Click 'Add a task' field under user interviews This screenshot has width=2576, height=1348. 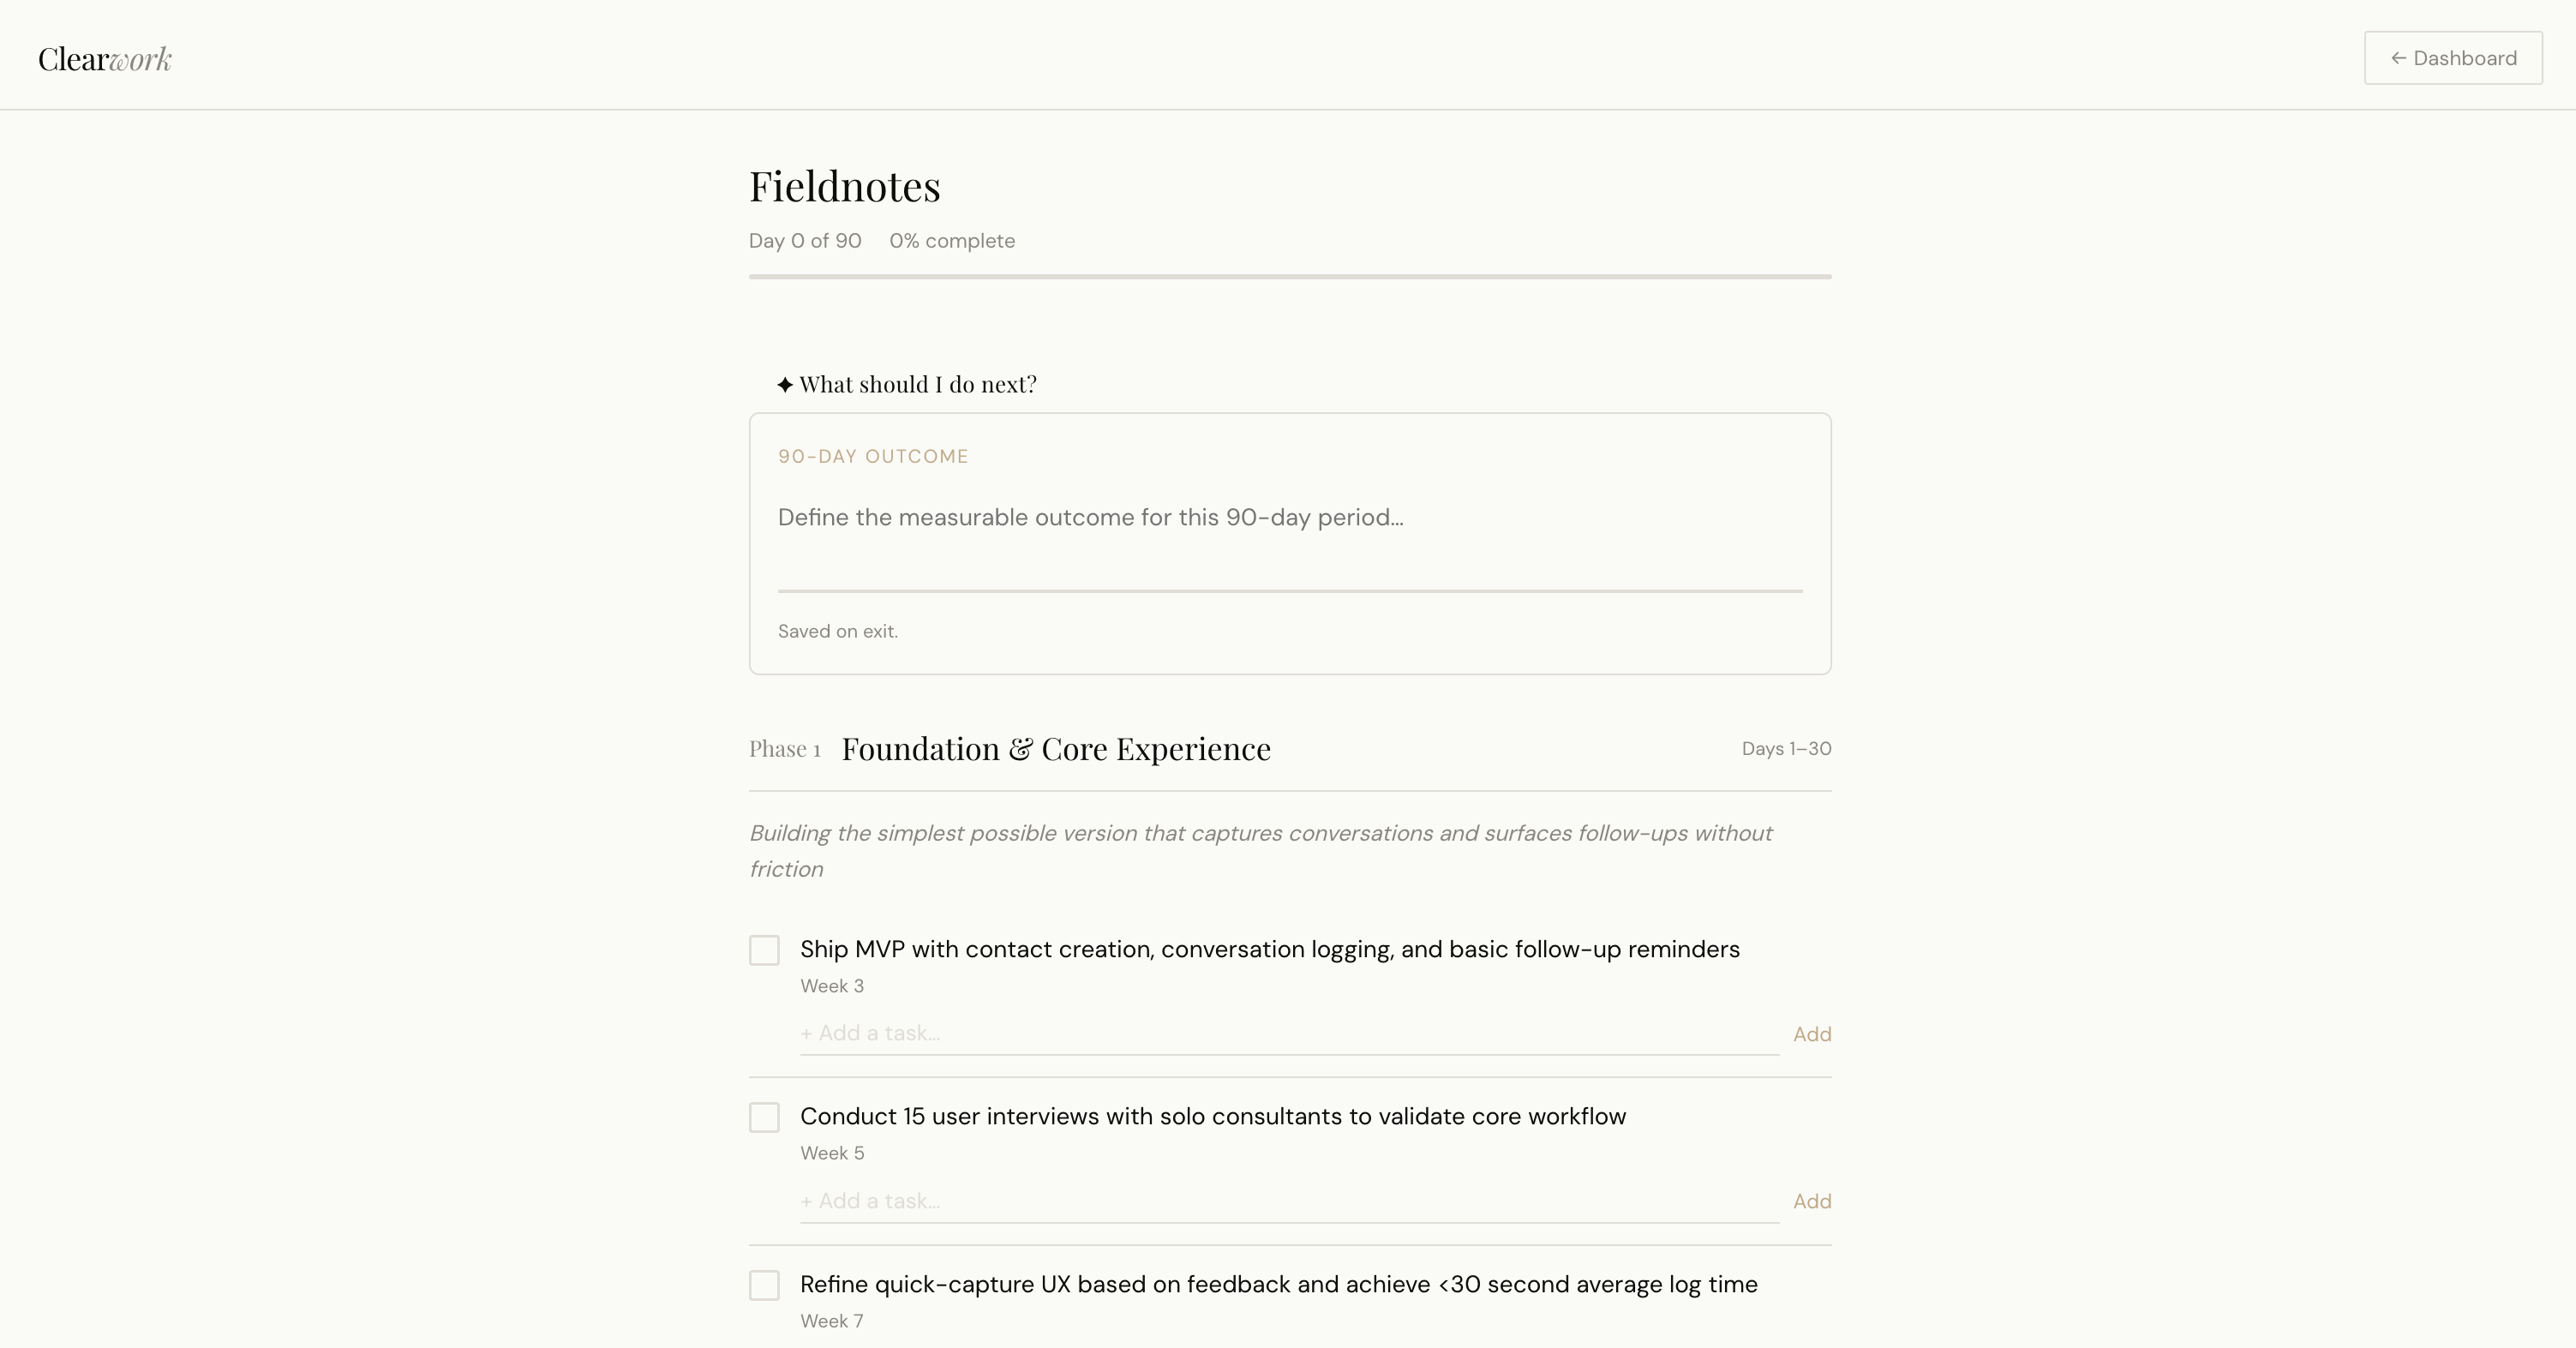[1289, 1201]
